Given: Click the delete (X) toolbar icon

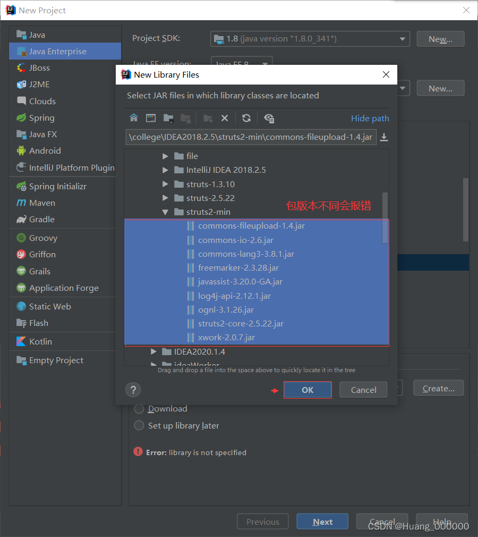Looking at the screenshot, I should tap(225, 118).
